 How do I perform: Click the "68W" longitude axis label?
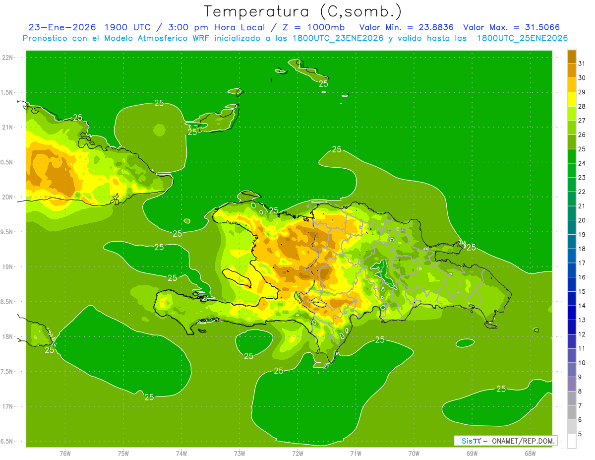(x=530, y=453)
